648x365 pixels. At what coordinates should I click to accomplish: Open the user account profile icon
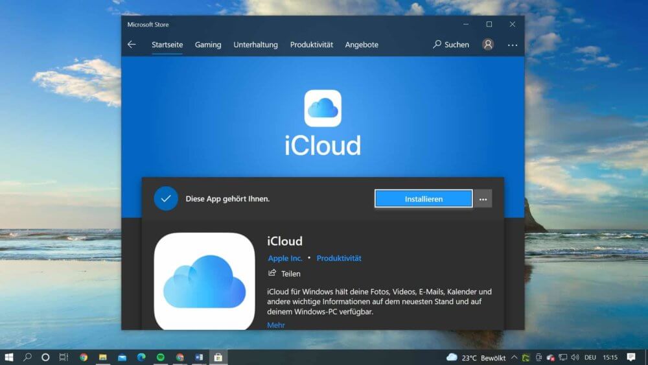tap(488, 44)
